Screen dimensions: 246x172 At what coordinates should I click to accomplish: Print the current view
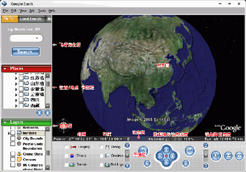click(x=228, y=156)
